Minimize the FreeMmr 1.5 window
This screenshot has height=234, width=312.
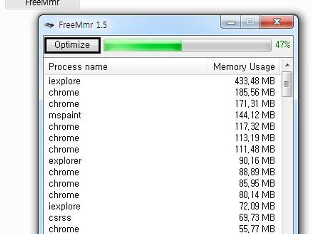tap(231, 22)
